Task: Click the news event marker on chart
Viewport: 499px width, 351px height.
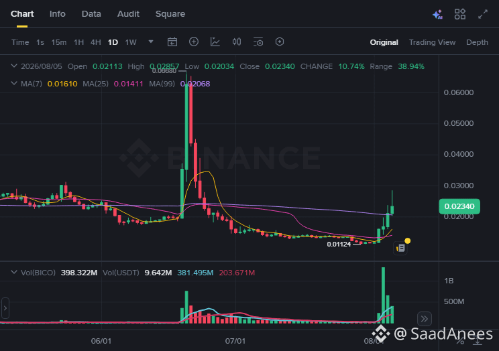Action: [x=400, y=248]
